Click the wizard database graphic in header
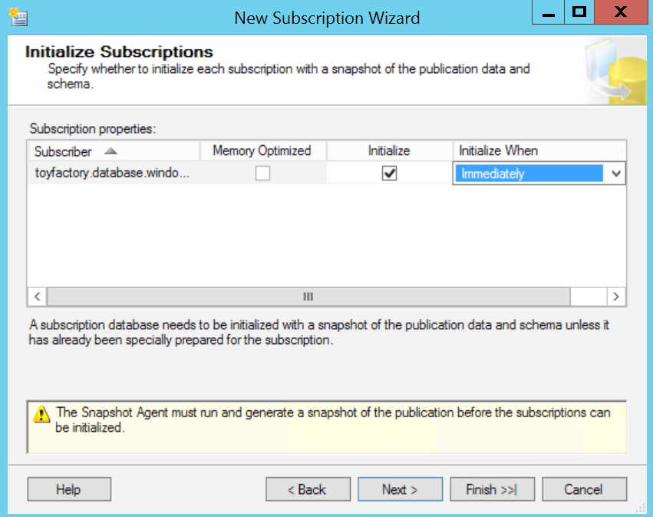Screen dimensions: 653x517 pos(612,71)
